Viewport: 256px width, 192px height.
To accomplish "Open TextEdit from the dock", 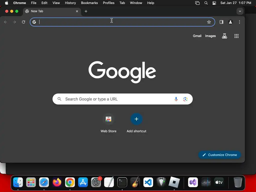I will [109, 182].
